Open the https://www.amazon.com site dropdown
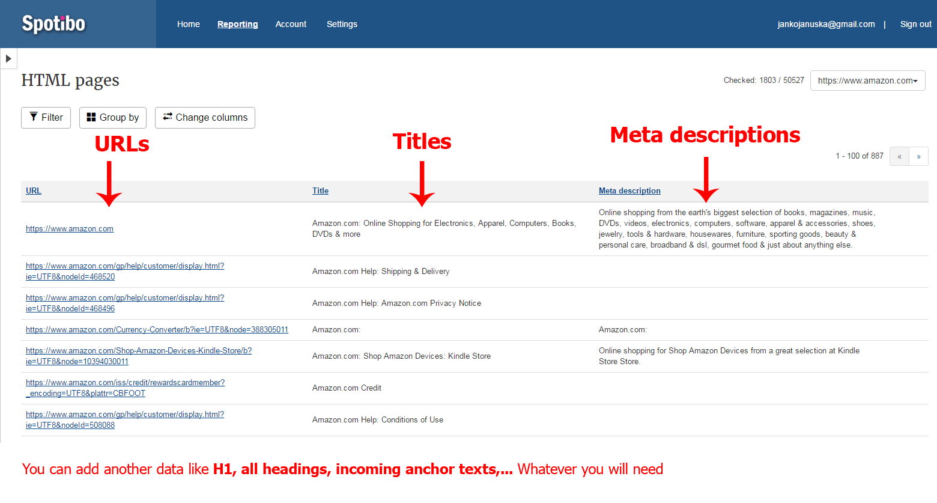 868,81
